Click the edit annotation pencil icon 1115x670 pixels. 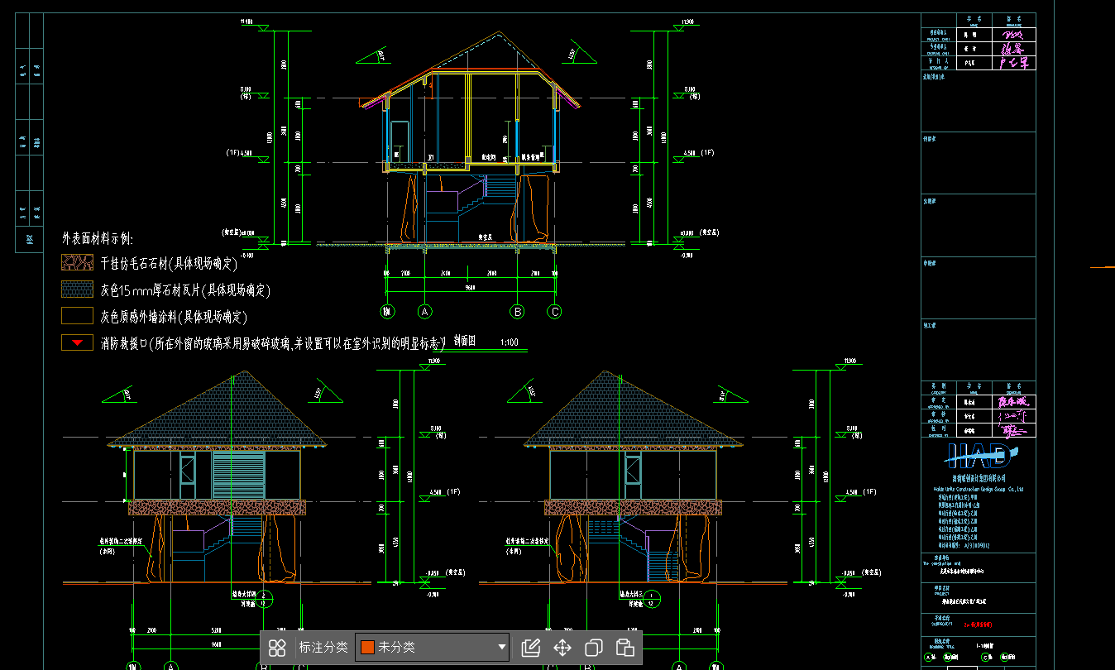tap(531, 648)
